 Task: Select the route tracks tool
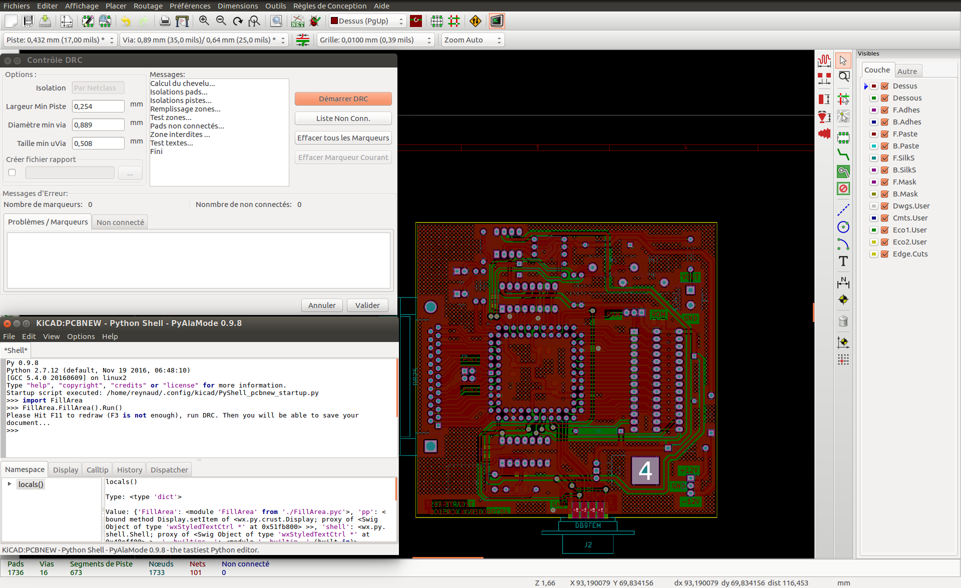(843, 154)
